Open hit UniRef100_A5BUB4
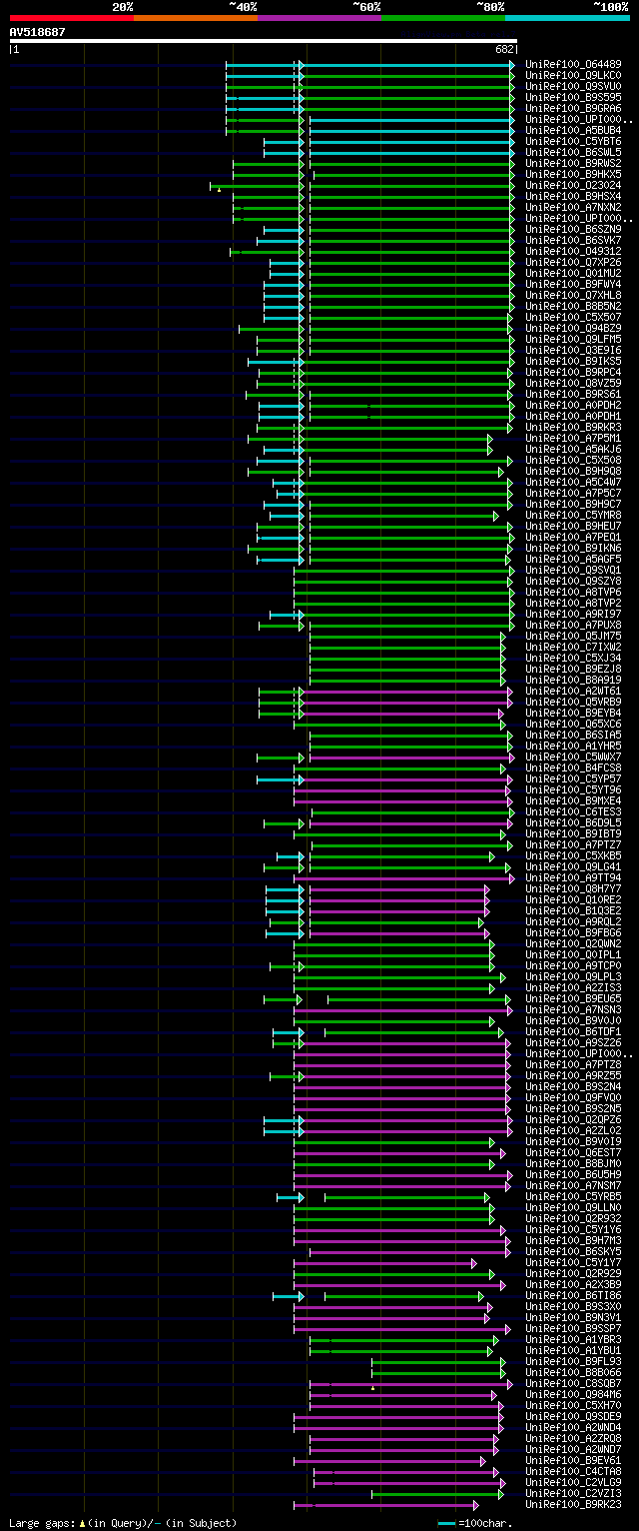639x1531 pixels. [x=573, y=130]
